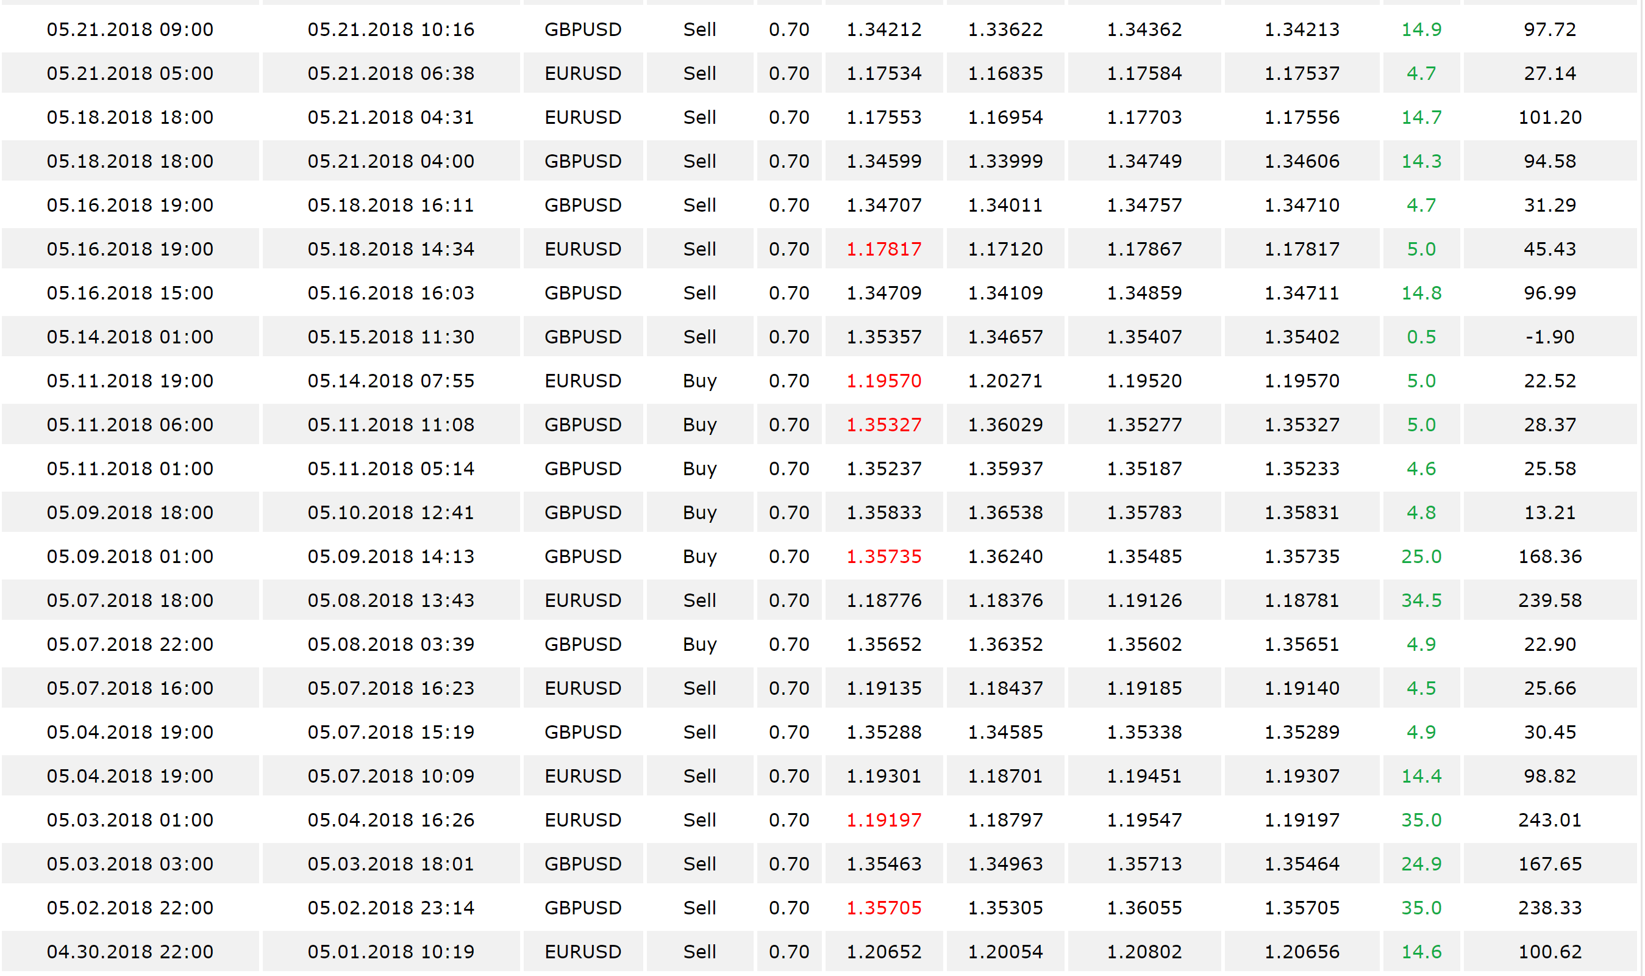Image resolution: width=1645 pixels, height=976 pixels.
Task: Select profit value 45.43
Action: 1550,249
